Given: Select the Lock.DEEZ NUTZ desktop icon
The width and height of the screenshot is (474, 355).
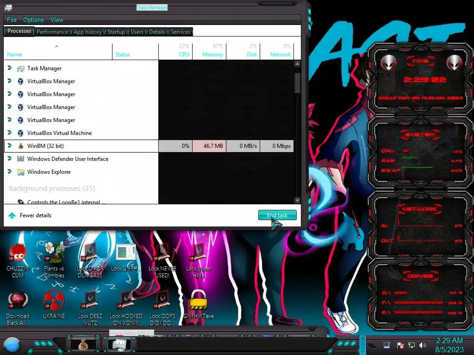Looking at the screenshot, I should pyautogui.click(x=90, y=308).
